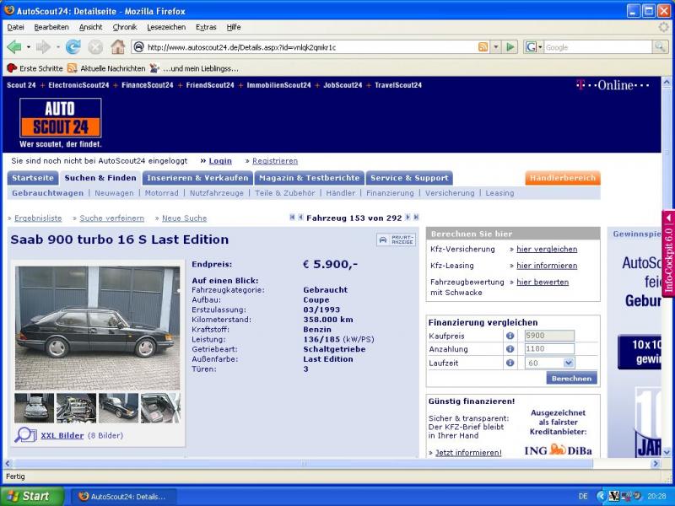The height and width of the screenshot is (506, 675).
Task: Open the XXL Bilder link
Action: click(62, 435)
